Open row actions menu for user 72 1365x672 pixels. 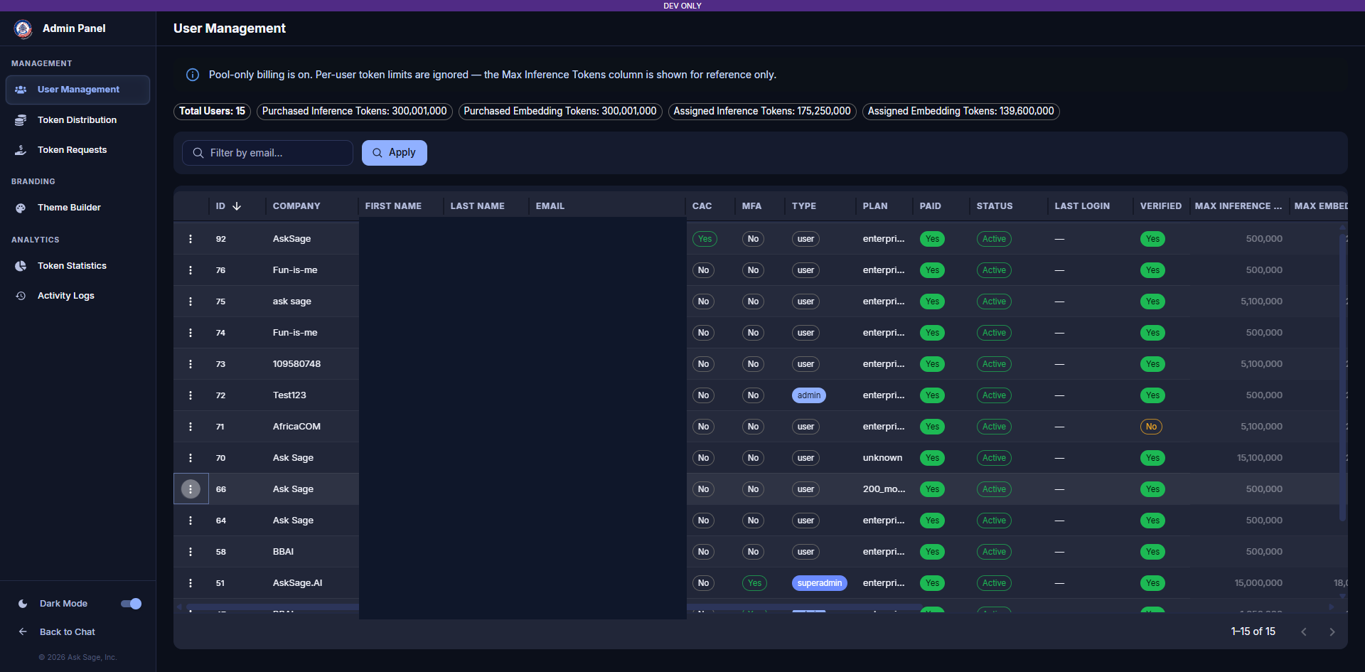191,395
